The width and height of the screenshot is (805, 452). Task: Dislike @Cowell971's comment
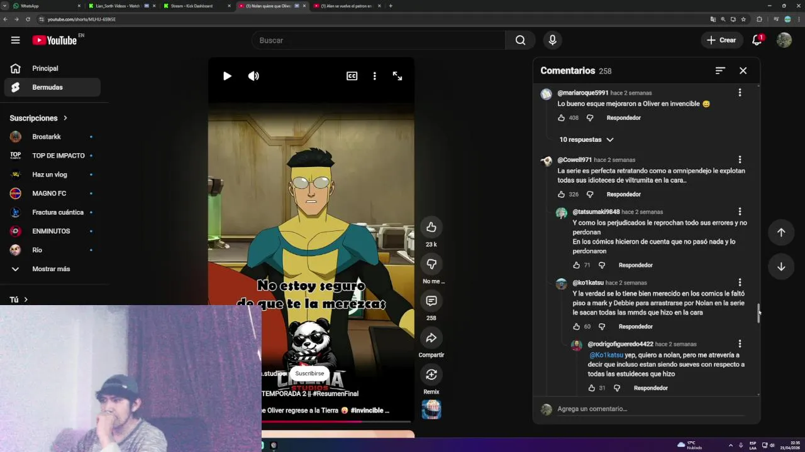click(590, 194)
